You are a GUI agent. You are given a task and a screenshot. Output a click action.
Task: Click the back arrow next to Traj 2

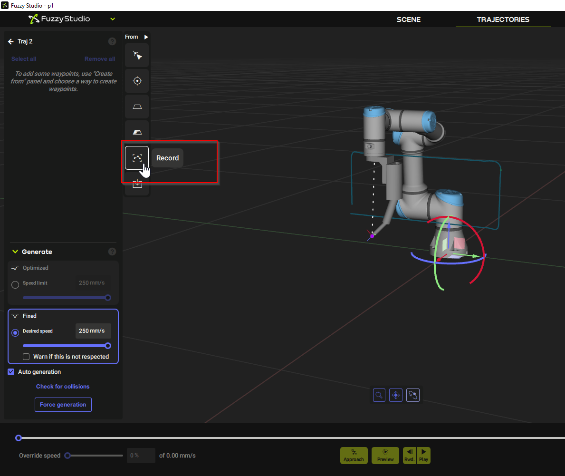point(10,41)
